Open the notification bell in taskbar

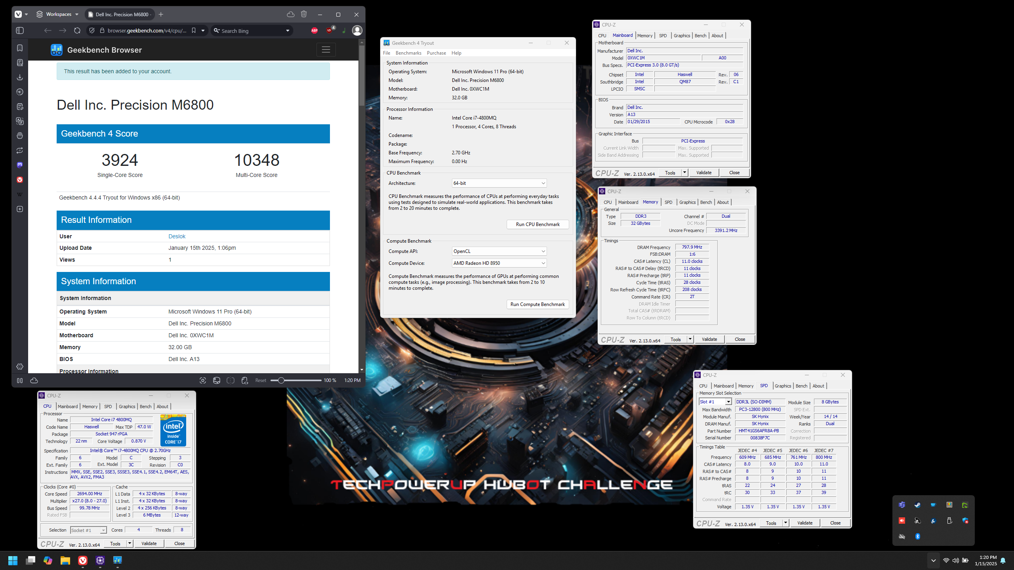point(1003,560)
